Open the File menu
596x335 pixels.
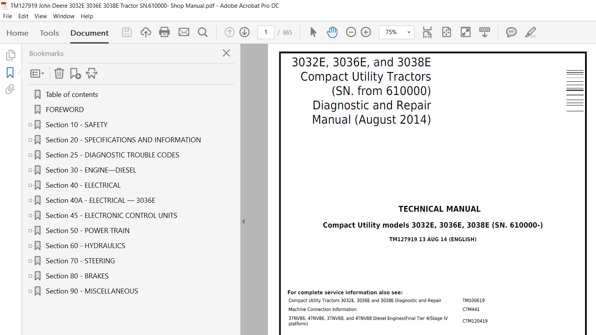[x=7, y=16]
